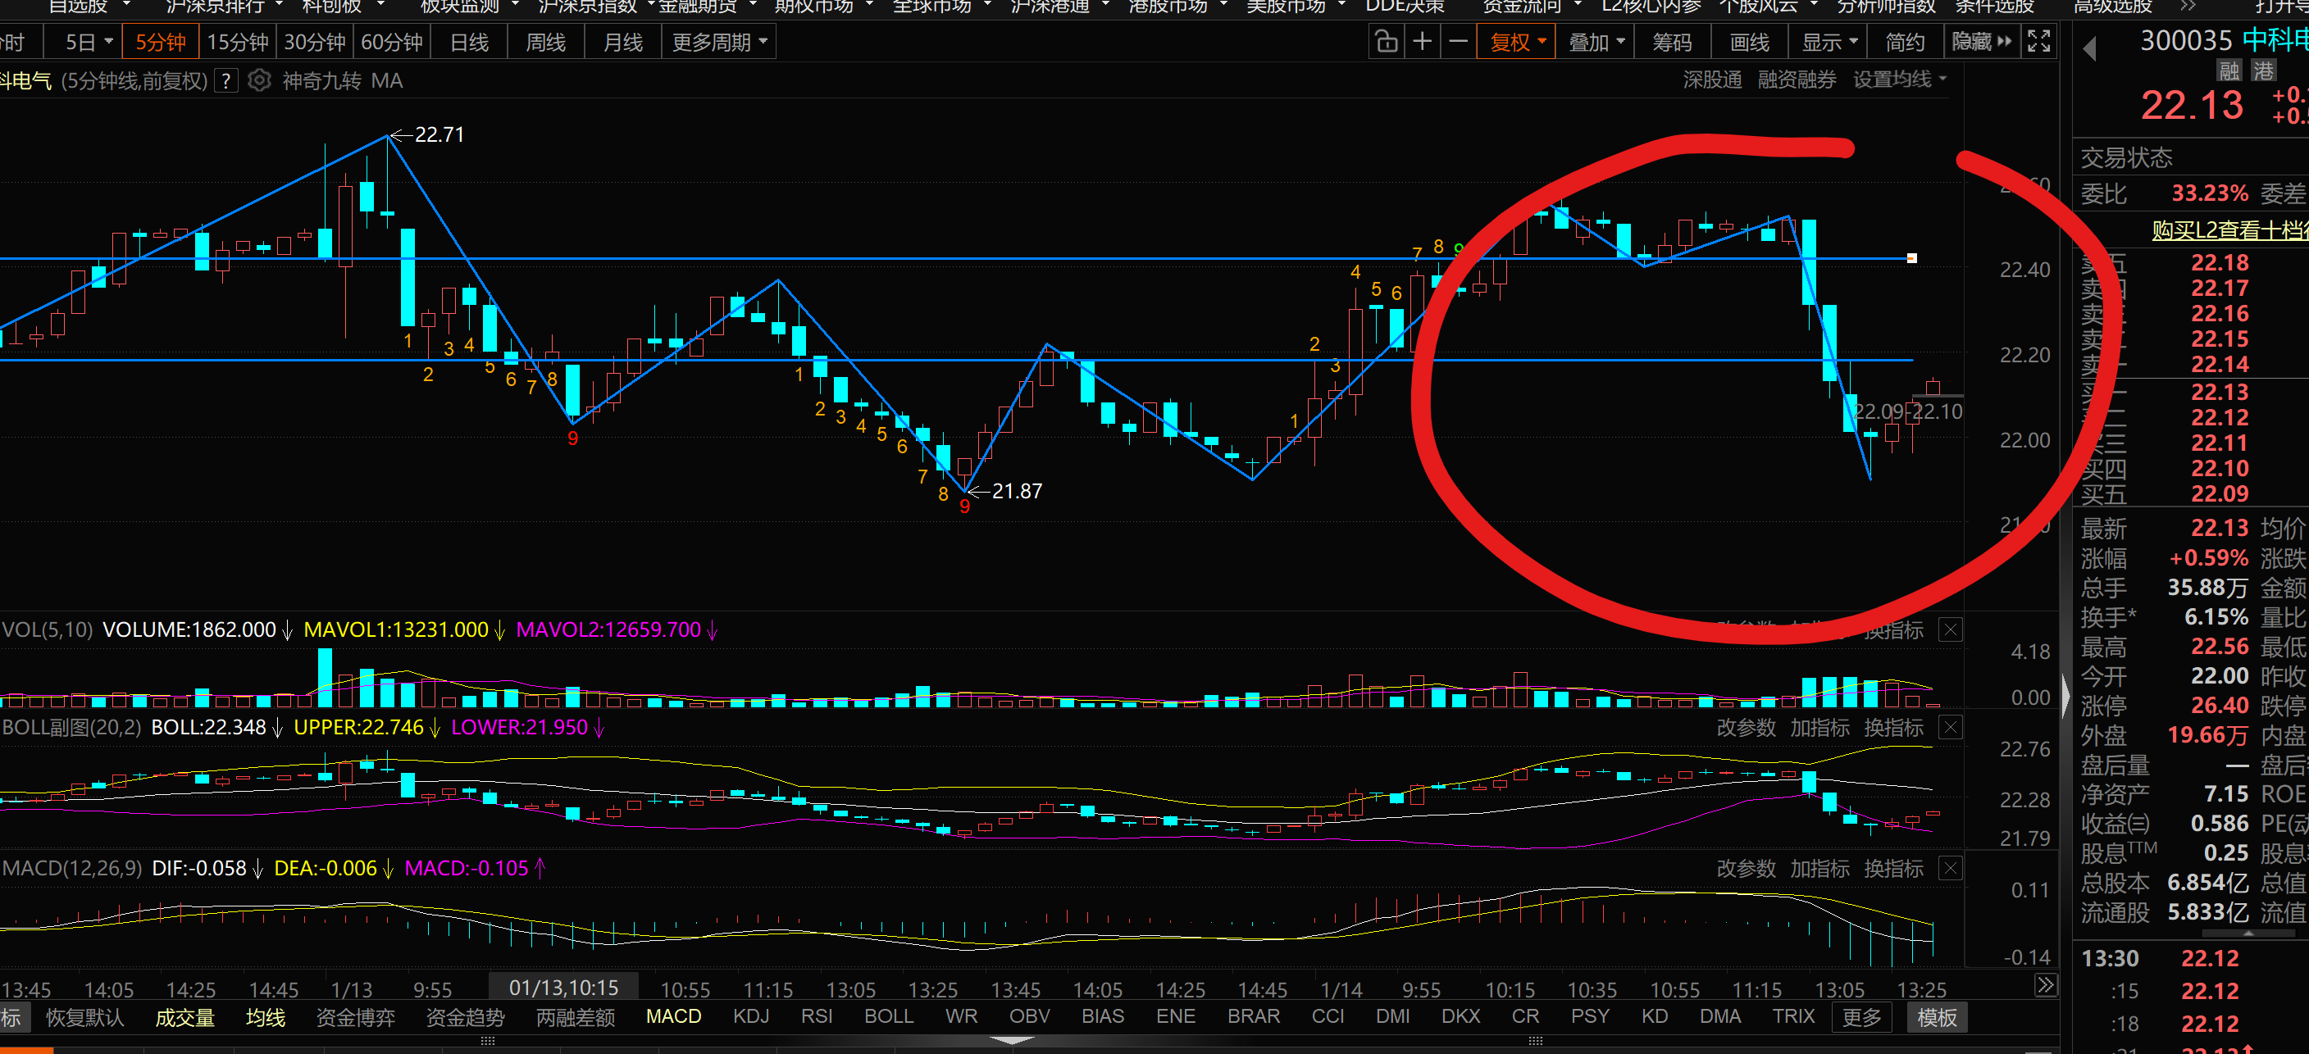Viewport: 2309px width, 1054px height.
Task: Expand the 更多周期 periods dropdown
Action: pyautogui.click(x=719, y=41)
